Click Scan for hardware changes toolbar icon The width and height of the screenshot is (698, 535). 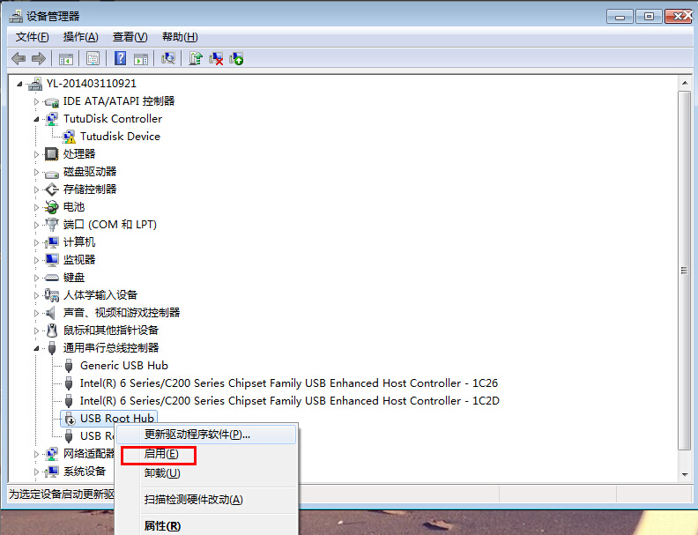168,58
